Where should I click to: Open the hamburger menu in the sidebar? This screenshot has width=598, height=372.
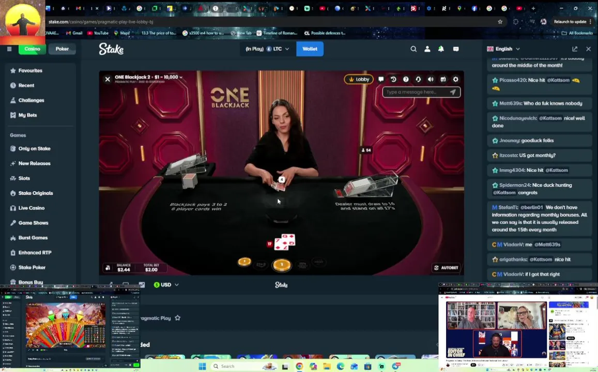coord(9,49)
